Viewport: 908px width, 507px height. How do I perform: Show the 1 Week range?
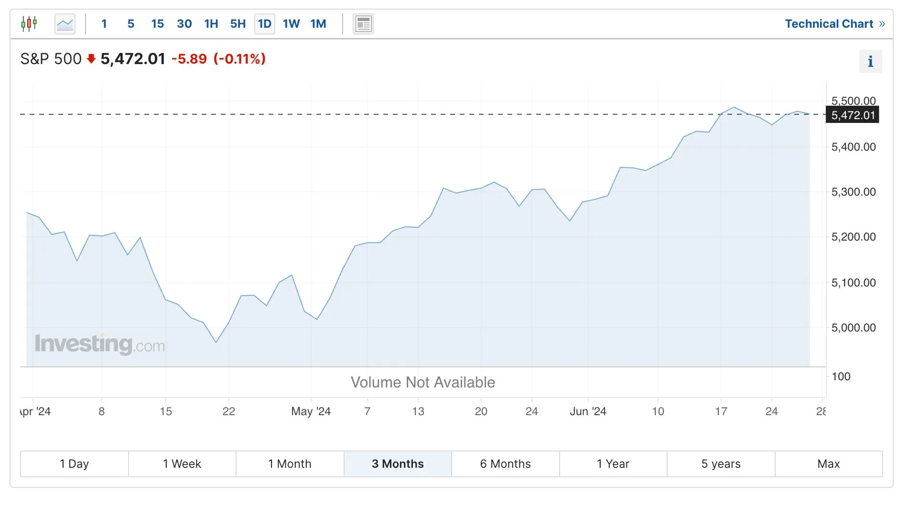(182, 464)
